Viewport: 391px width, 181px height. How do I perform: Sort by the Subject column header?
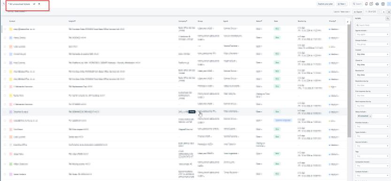coord(72,21)
